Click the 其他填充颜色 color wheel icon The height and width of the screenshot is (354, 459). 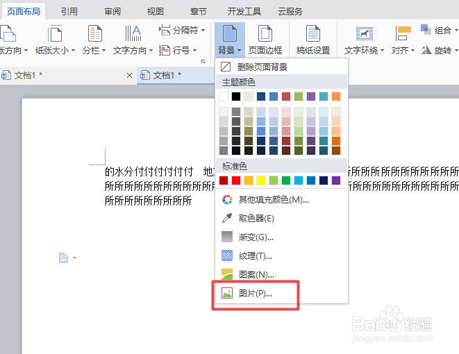pyautogui.click(x=227, y=199)
